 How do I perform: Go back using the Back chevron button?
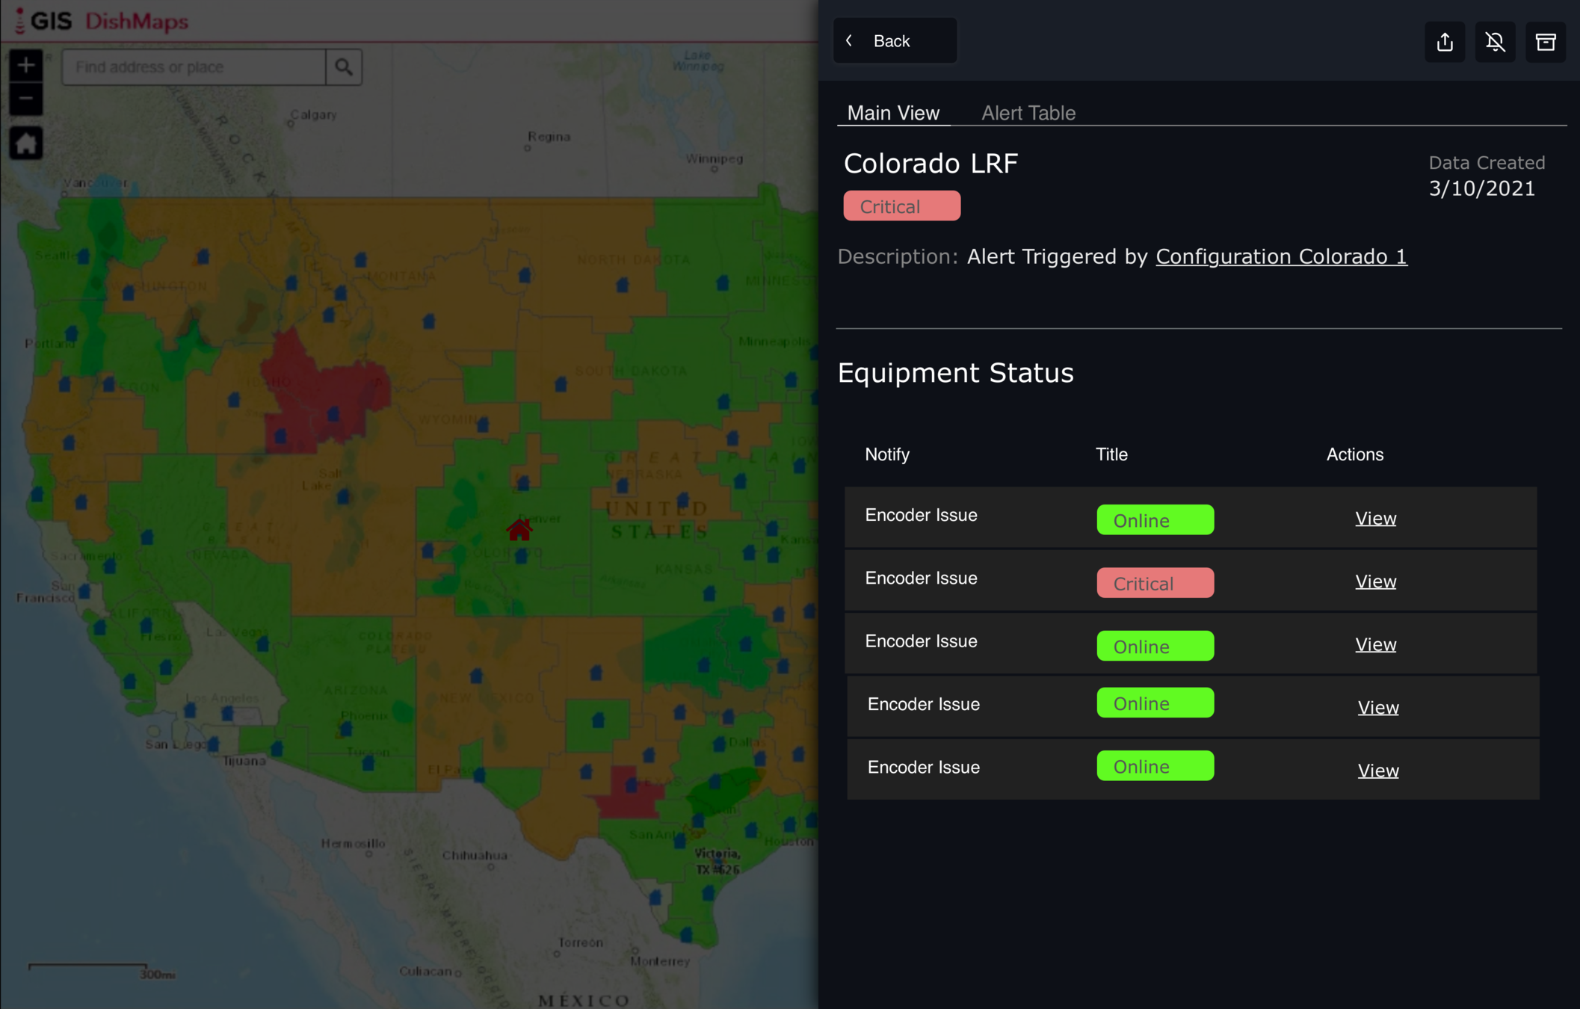coord(895,41)
